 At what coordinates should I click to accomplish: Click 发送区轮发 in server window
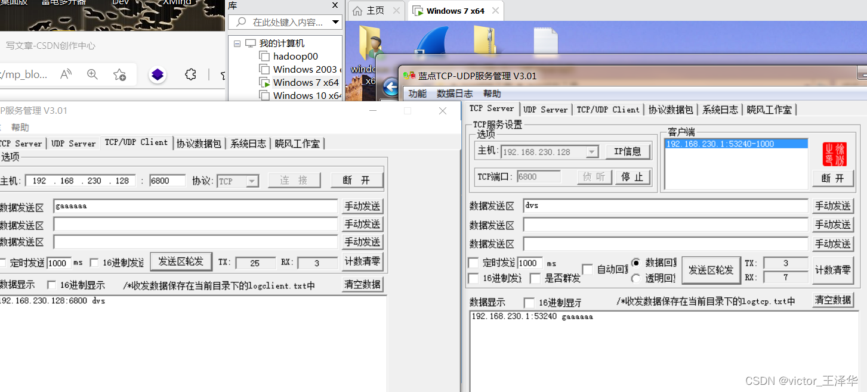(711, 270)
